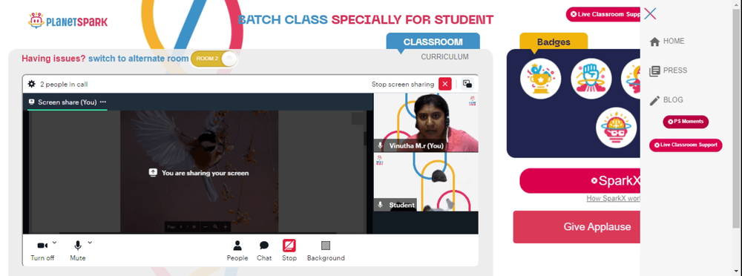Click Vinutha M.r microphone icon
The width and height of the screenshot is (742, 276).
tap(380, 146)
